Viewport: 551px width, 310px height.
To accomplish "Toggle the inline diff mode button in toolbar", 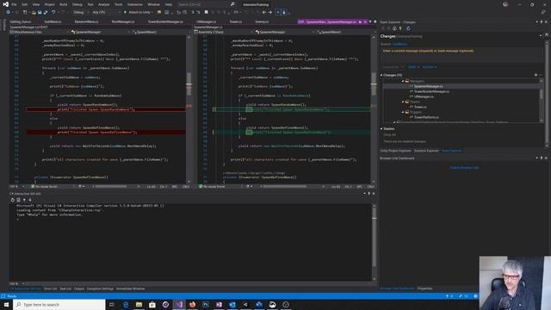I will (x=284, y=12).
